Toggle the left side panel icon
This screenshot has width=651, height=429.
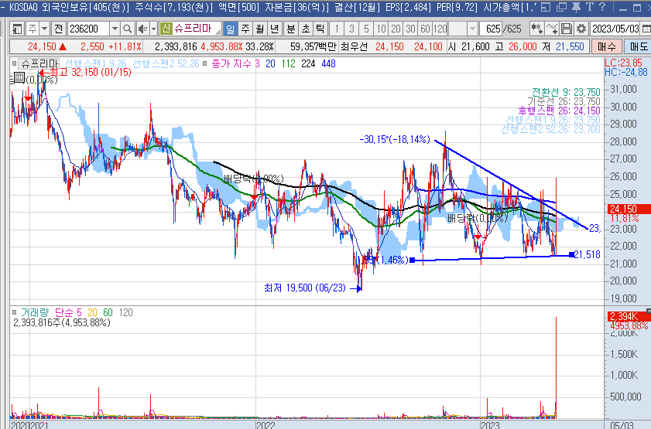coord(17,29)
